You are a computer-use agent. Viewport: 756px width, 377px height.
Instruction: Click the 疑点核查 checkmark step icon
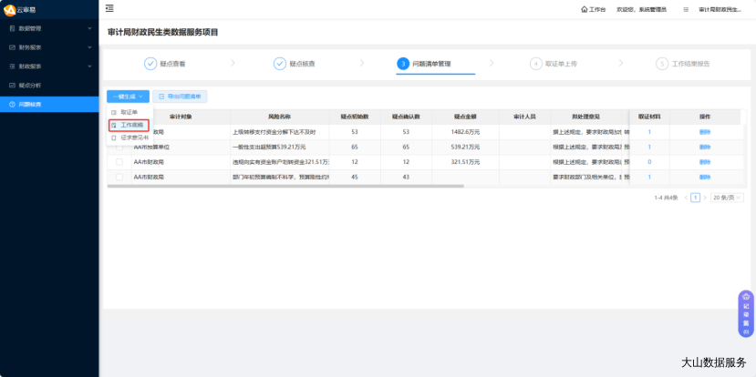pyautogui.click(x=280, y=64)
